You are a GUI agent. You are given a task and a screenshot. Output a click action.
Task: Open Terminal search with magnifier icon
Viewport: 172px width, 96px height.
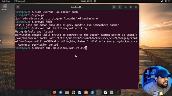pos(114,7)
